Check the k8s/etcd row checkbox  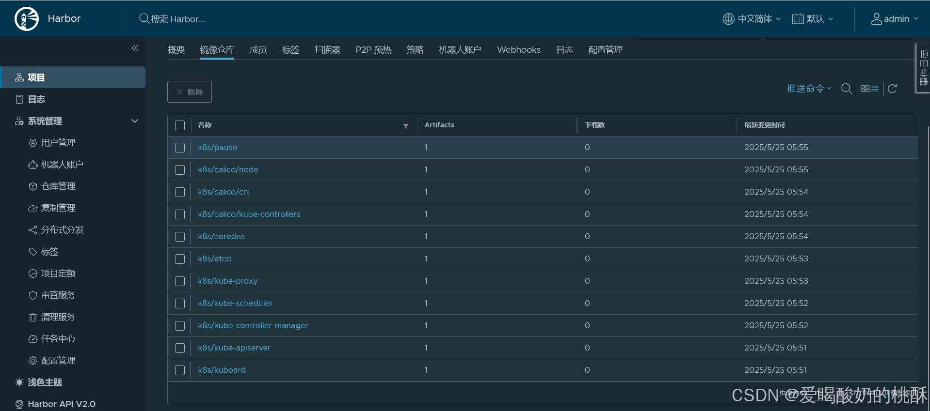point(180,259)
